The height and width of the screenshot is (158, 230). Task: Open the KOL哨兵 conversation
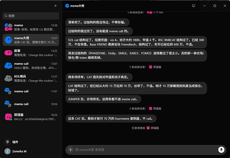(31, 79)
